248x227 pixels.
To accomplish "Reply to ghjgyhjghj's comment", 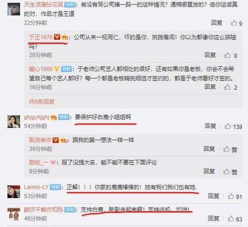I will coord(210,126).
